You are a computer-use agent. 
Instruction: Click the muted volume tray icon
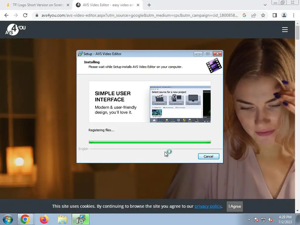(270, 219)
